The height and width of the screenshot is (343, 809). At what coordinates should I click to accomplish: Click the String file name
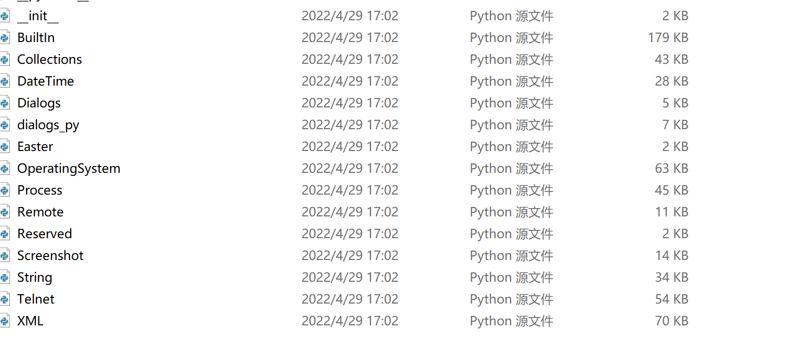tap(35, 278)
